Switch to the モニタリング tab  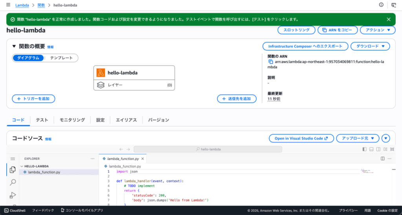pyautogui.click(x=72, y=120)
